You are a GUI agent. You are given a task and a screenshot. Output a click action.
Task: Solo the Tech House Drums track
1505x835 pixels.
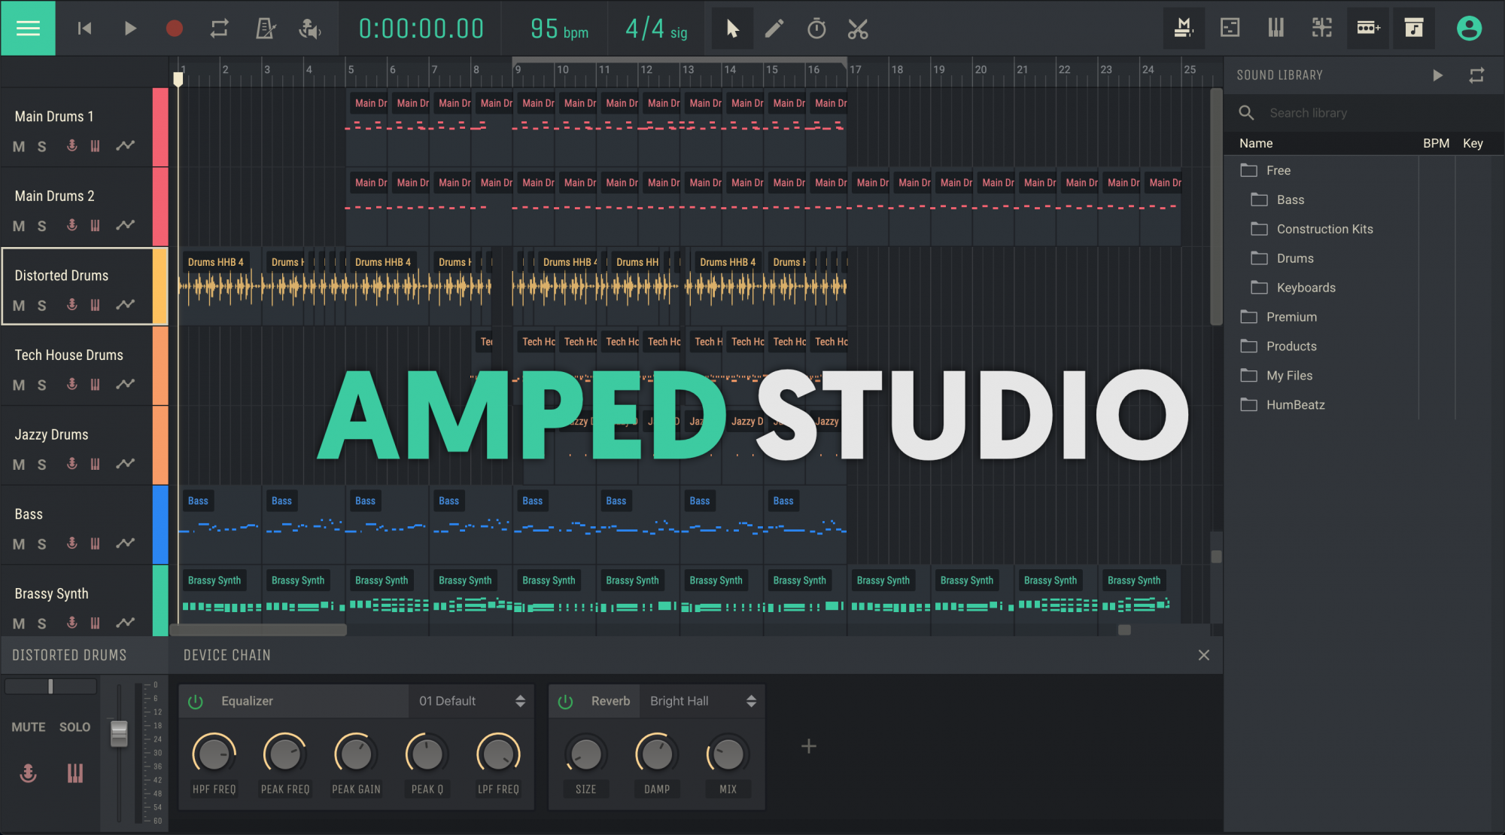pyautogui.click(x=41, y=385)
